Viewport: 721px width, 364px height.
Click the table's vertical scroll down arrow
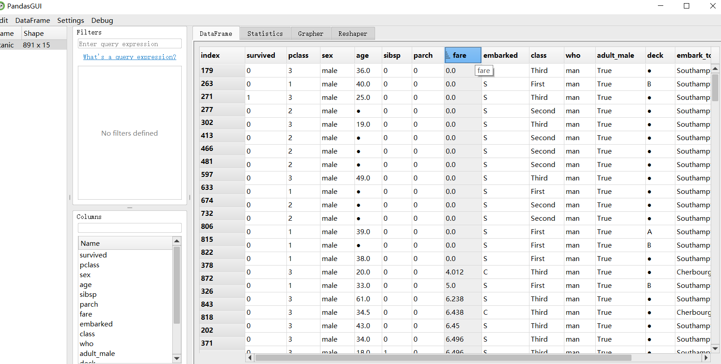tap(715, 348)
